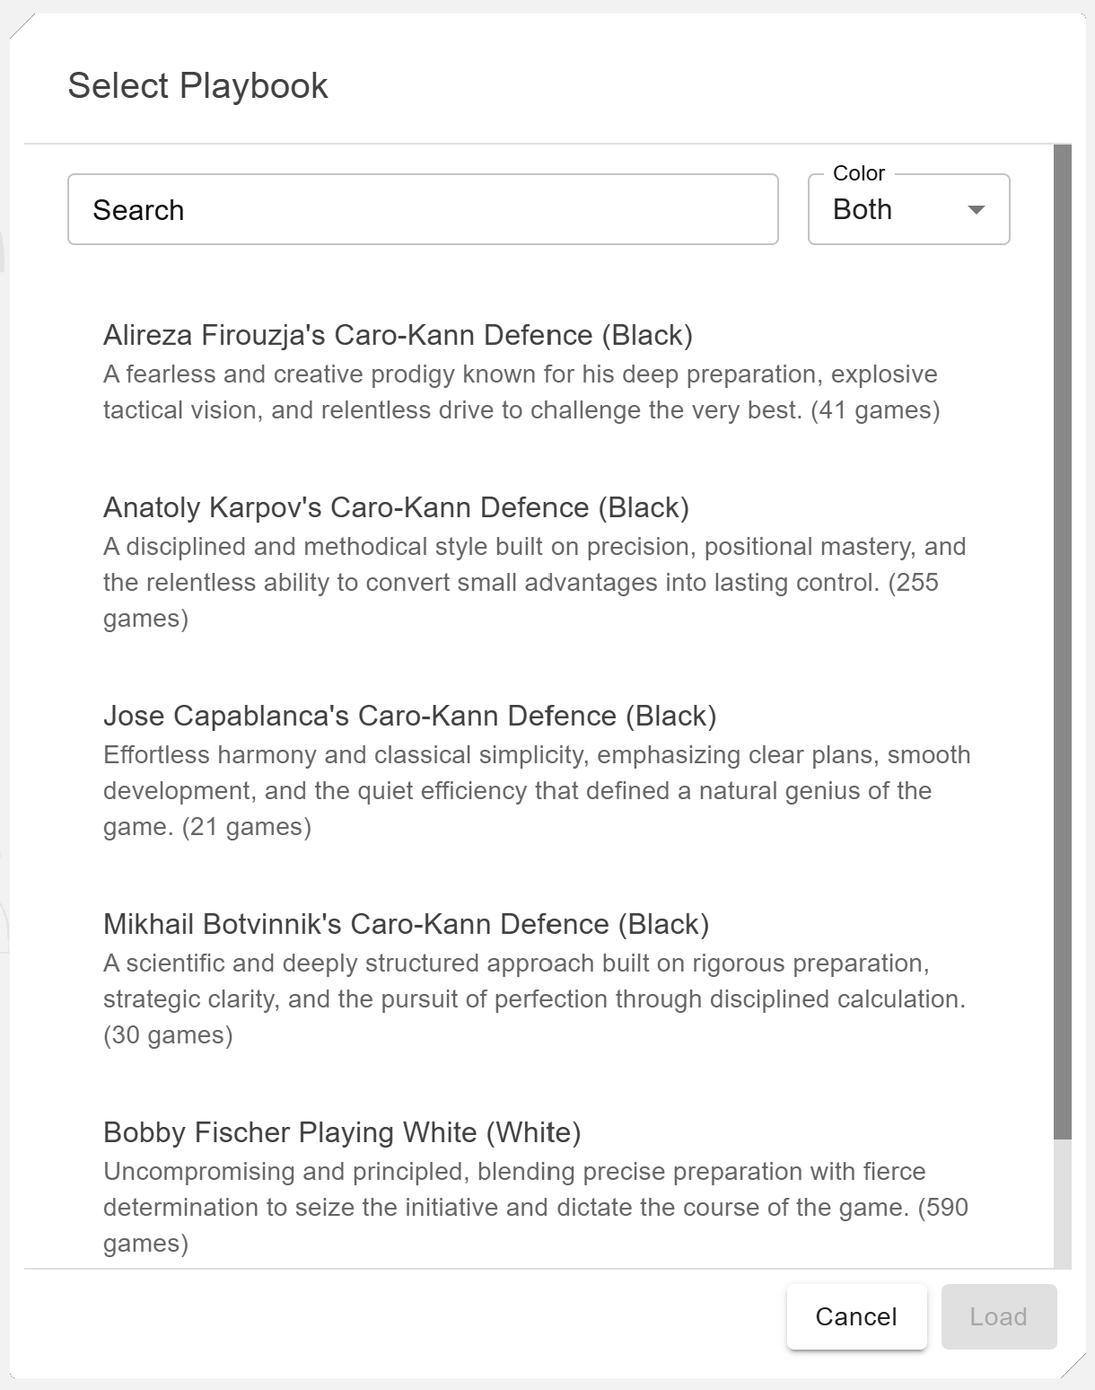Click the Color dropdown arrow icon

click(977, 210)
